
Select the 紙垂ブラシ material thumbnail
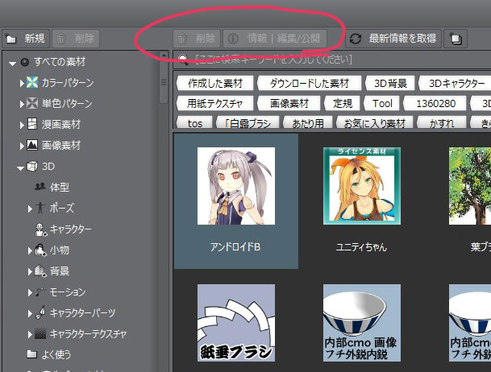coord(236,323)
